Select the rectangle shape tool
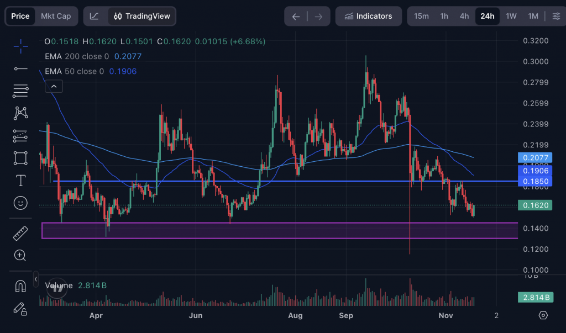566x333 pixels. pos(20,158)
